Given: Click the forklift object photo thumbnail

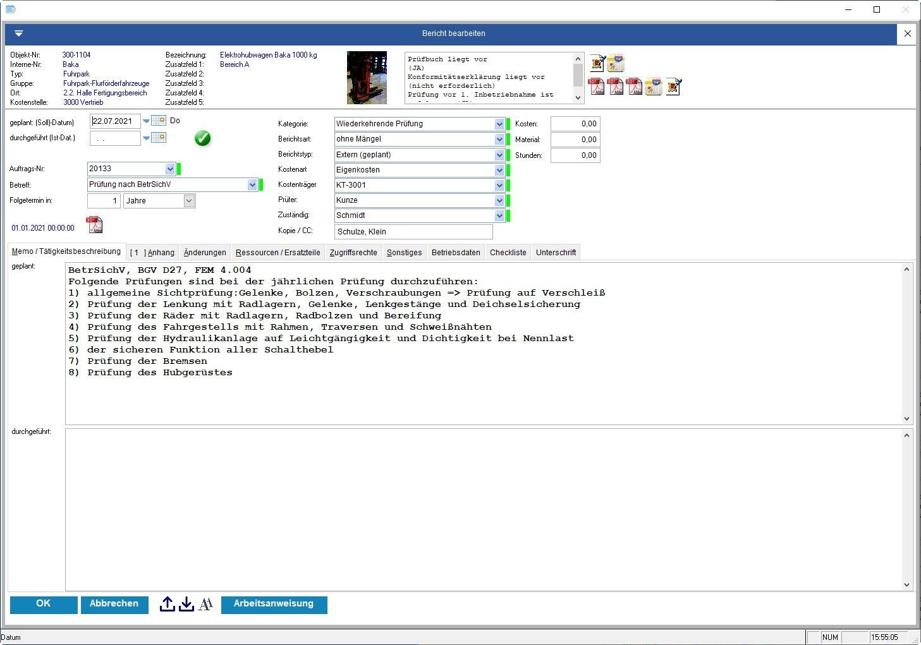Looking at the screenshot, I should (367, 78).
